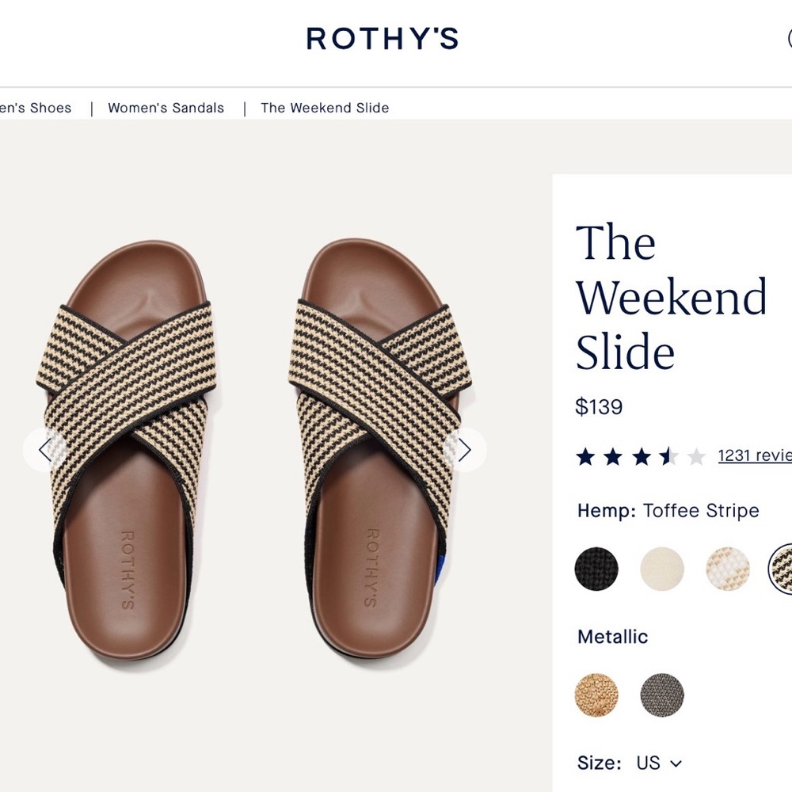Click the $139 price text
This screenshot has height=792, width=792.
pyautogui.click(x=600, y=407)
